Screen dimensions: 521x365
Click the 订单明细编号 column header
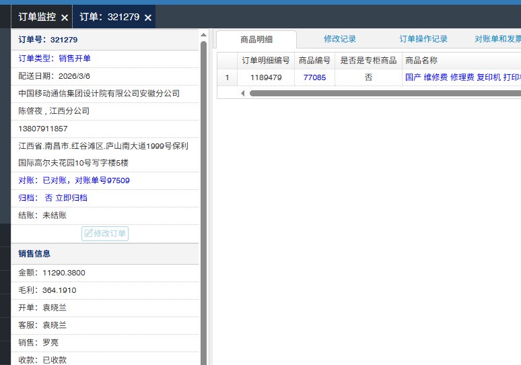coord(266,60)
